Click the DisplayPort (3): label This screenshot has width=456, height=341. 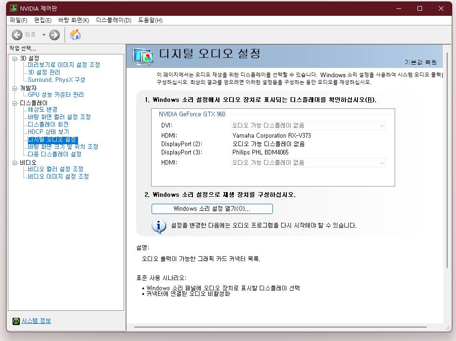pos(182,153)
